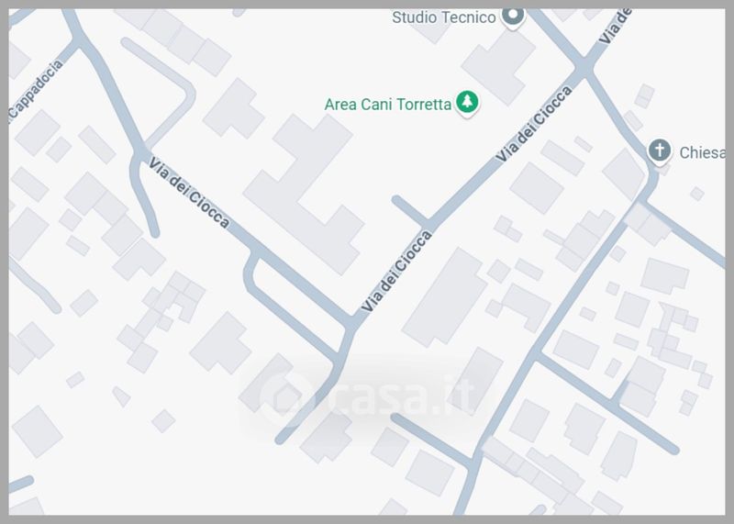
Task: Click the casa.it watermark text
Action: tap(404, 395)
